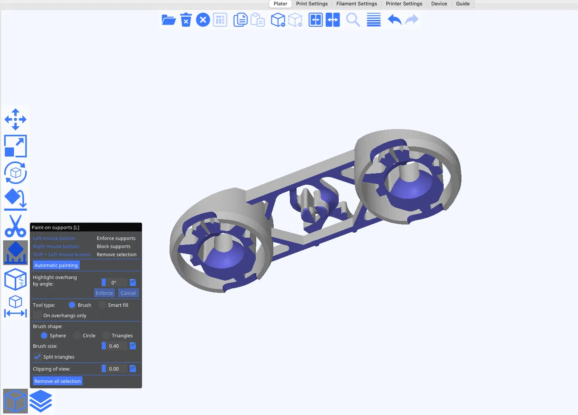The width and height of the screenshot is (578, 415).
Task: Click the 'Right mouse button:' label
Action: pyautogui.click(x=56, y=246)
